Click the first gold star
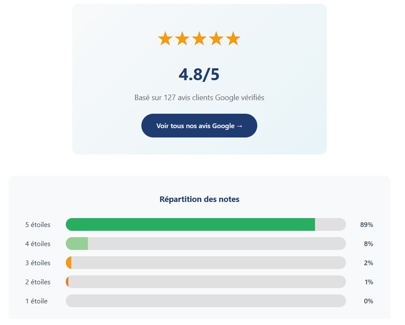Image resolution: width=405 pixels, height=325 pixels. tap(165, 39)
